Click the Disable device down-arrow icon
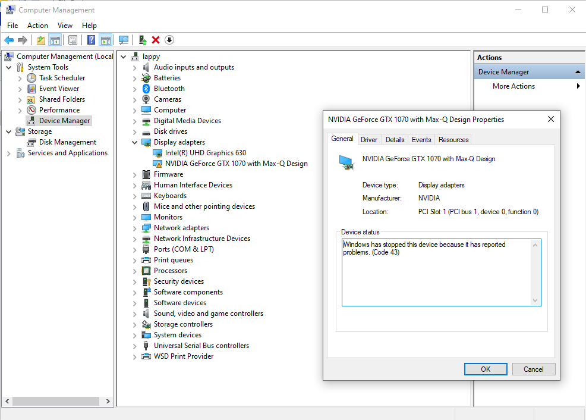Screen dimensions: 586x420 point(169,40)
